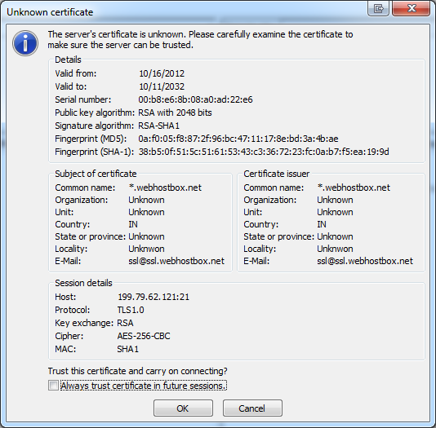
Task: Enable Always trust certificate in future sessions
Action: click(53, 386)
